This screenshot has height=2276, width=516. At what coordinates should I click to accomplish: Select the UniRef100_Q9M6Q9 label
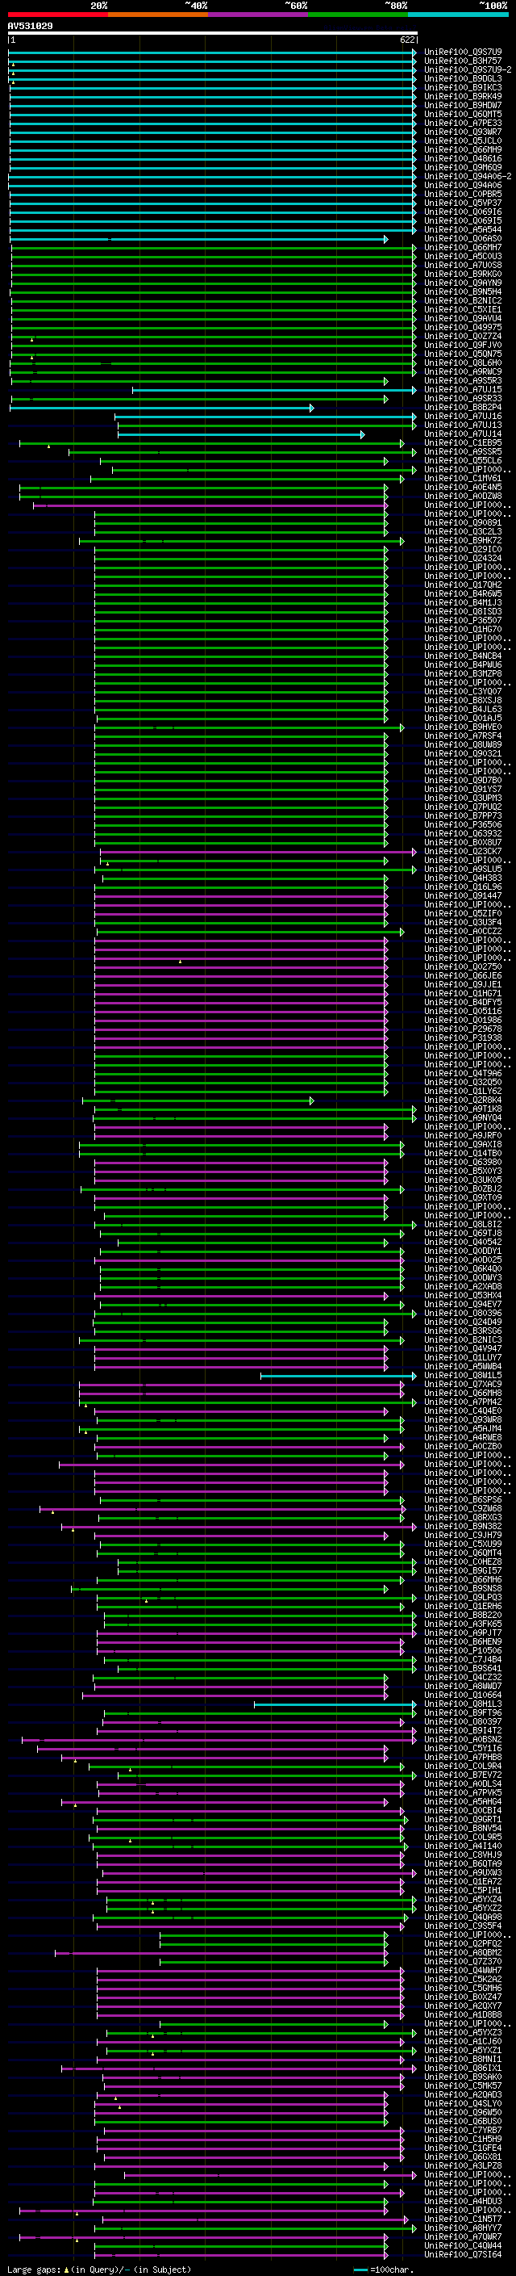pyautogui.click(x=463, y=167)
